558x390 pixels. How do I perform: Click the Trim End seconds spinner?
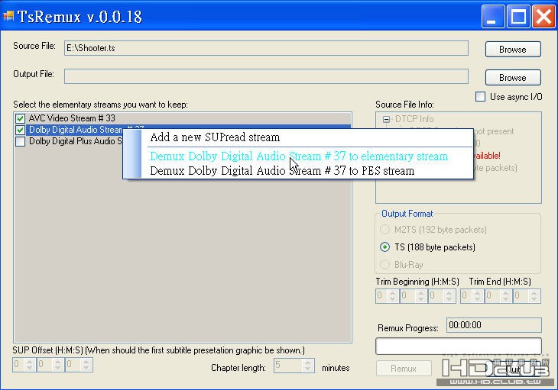(x=527, y=296)
